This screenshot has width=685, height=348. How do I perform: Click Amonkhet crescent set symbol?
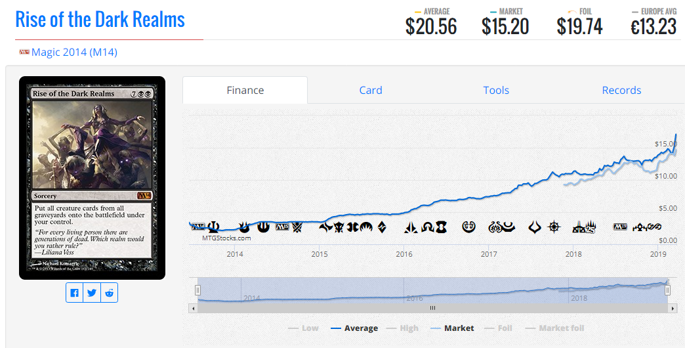tap(509, 227)
